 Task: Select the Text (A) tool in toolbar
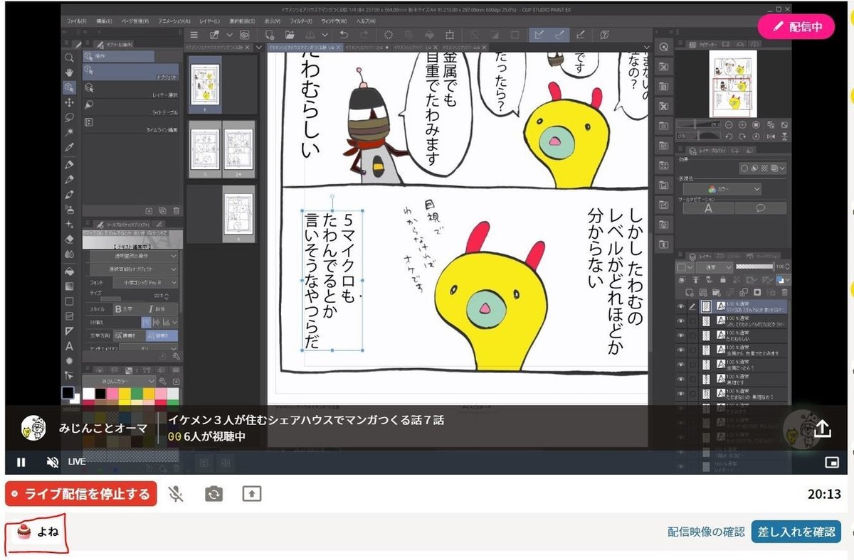pyautogui.click(x=69, y=346)
